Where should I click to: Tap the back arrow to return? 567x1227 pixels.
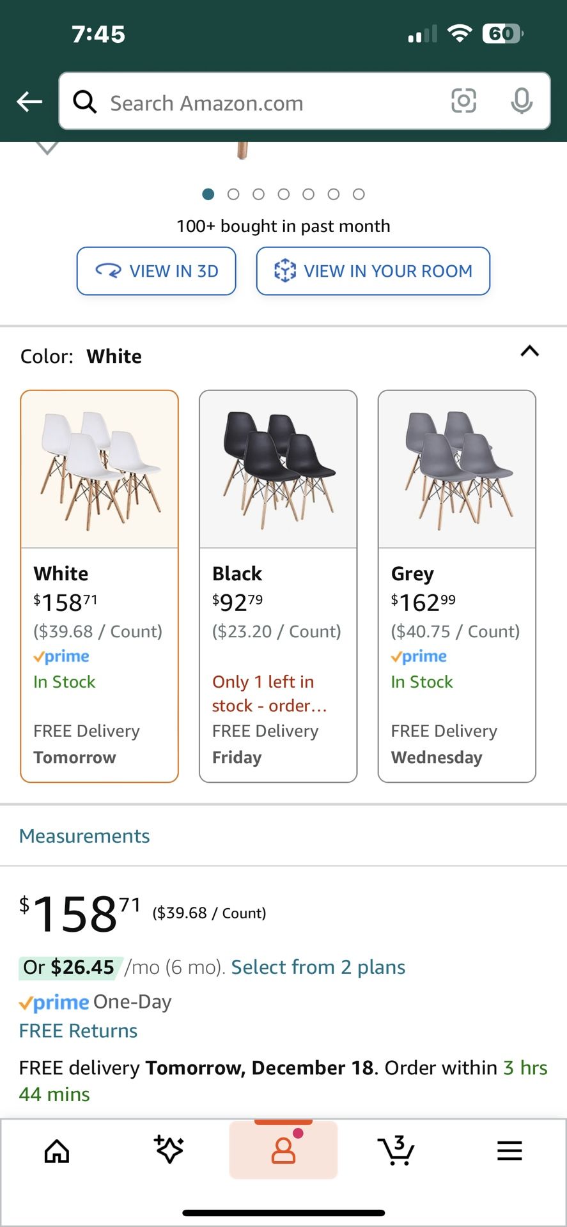tap(29, 101)
